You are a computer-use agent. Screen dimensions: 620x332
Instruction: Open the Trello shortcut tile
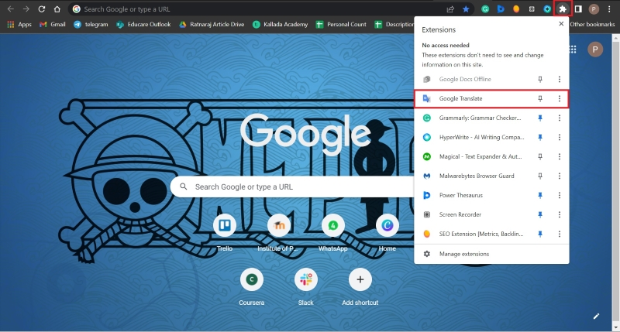(226, 225)
